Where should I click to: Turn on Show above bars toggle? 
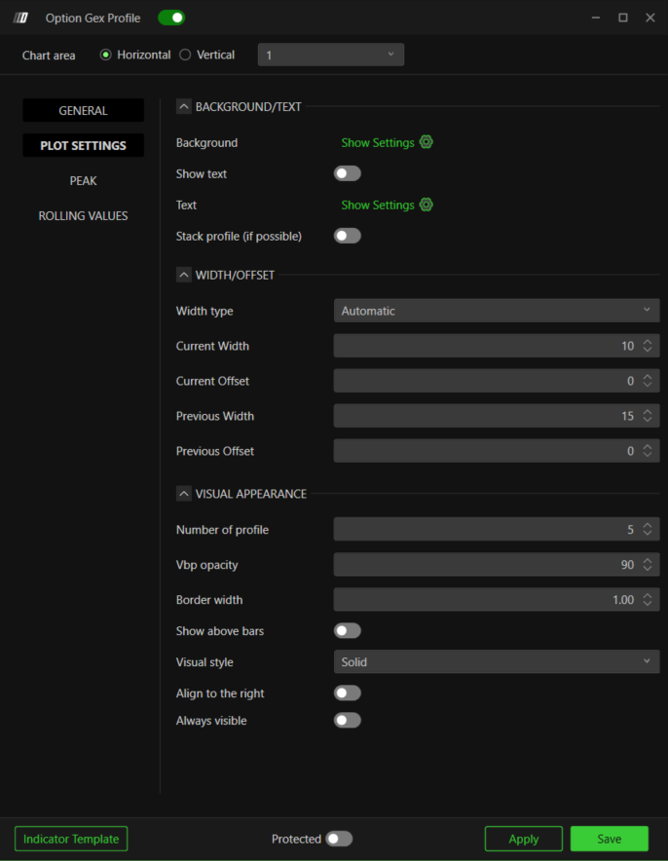coord(348,631)
